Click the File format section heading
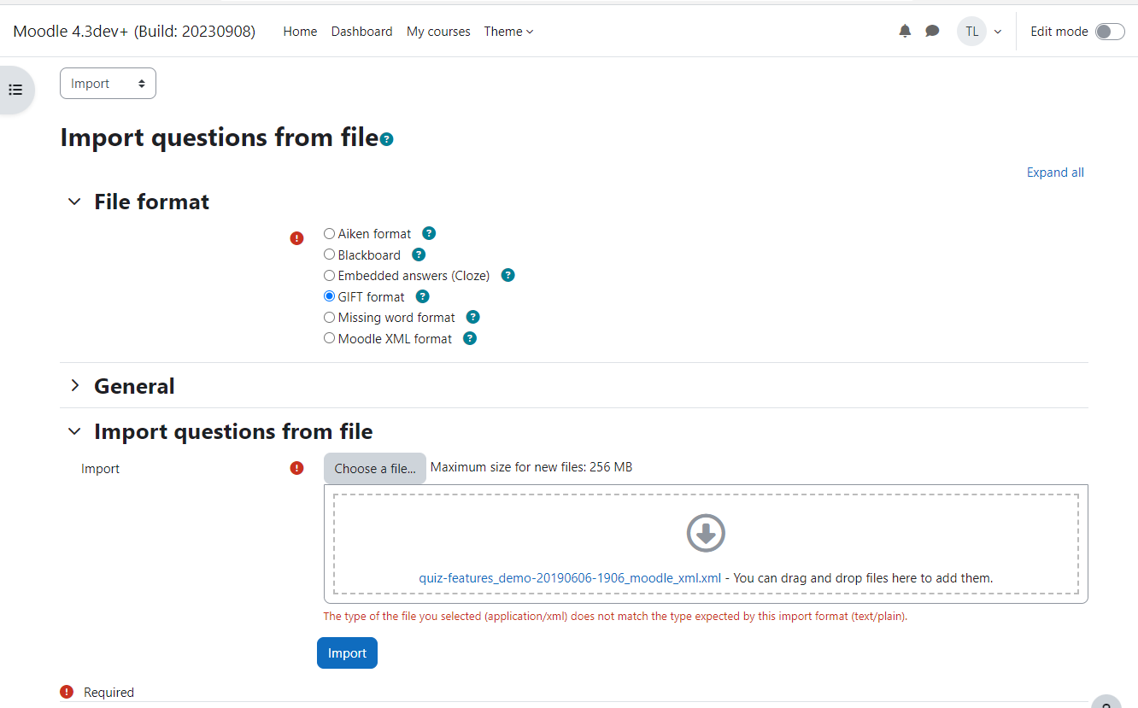 151,202
